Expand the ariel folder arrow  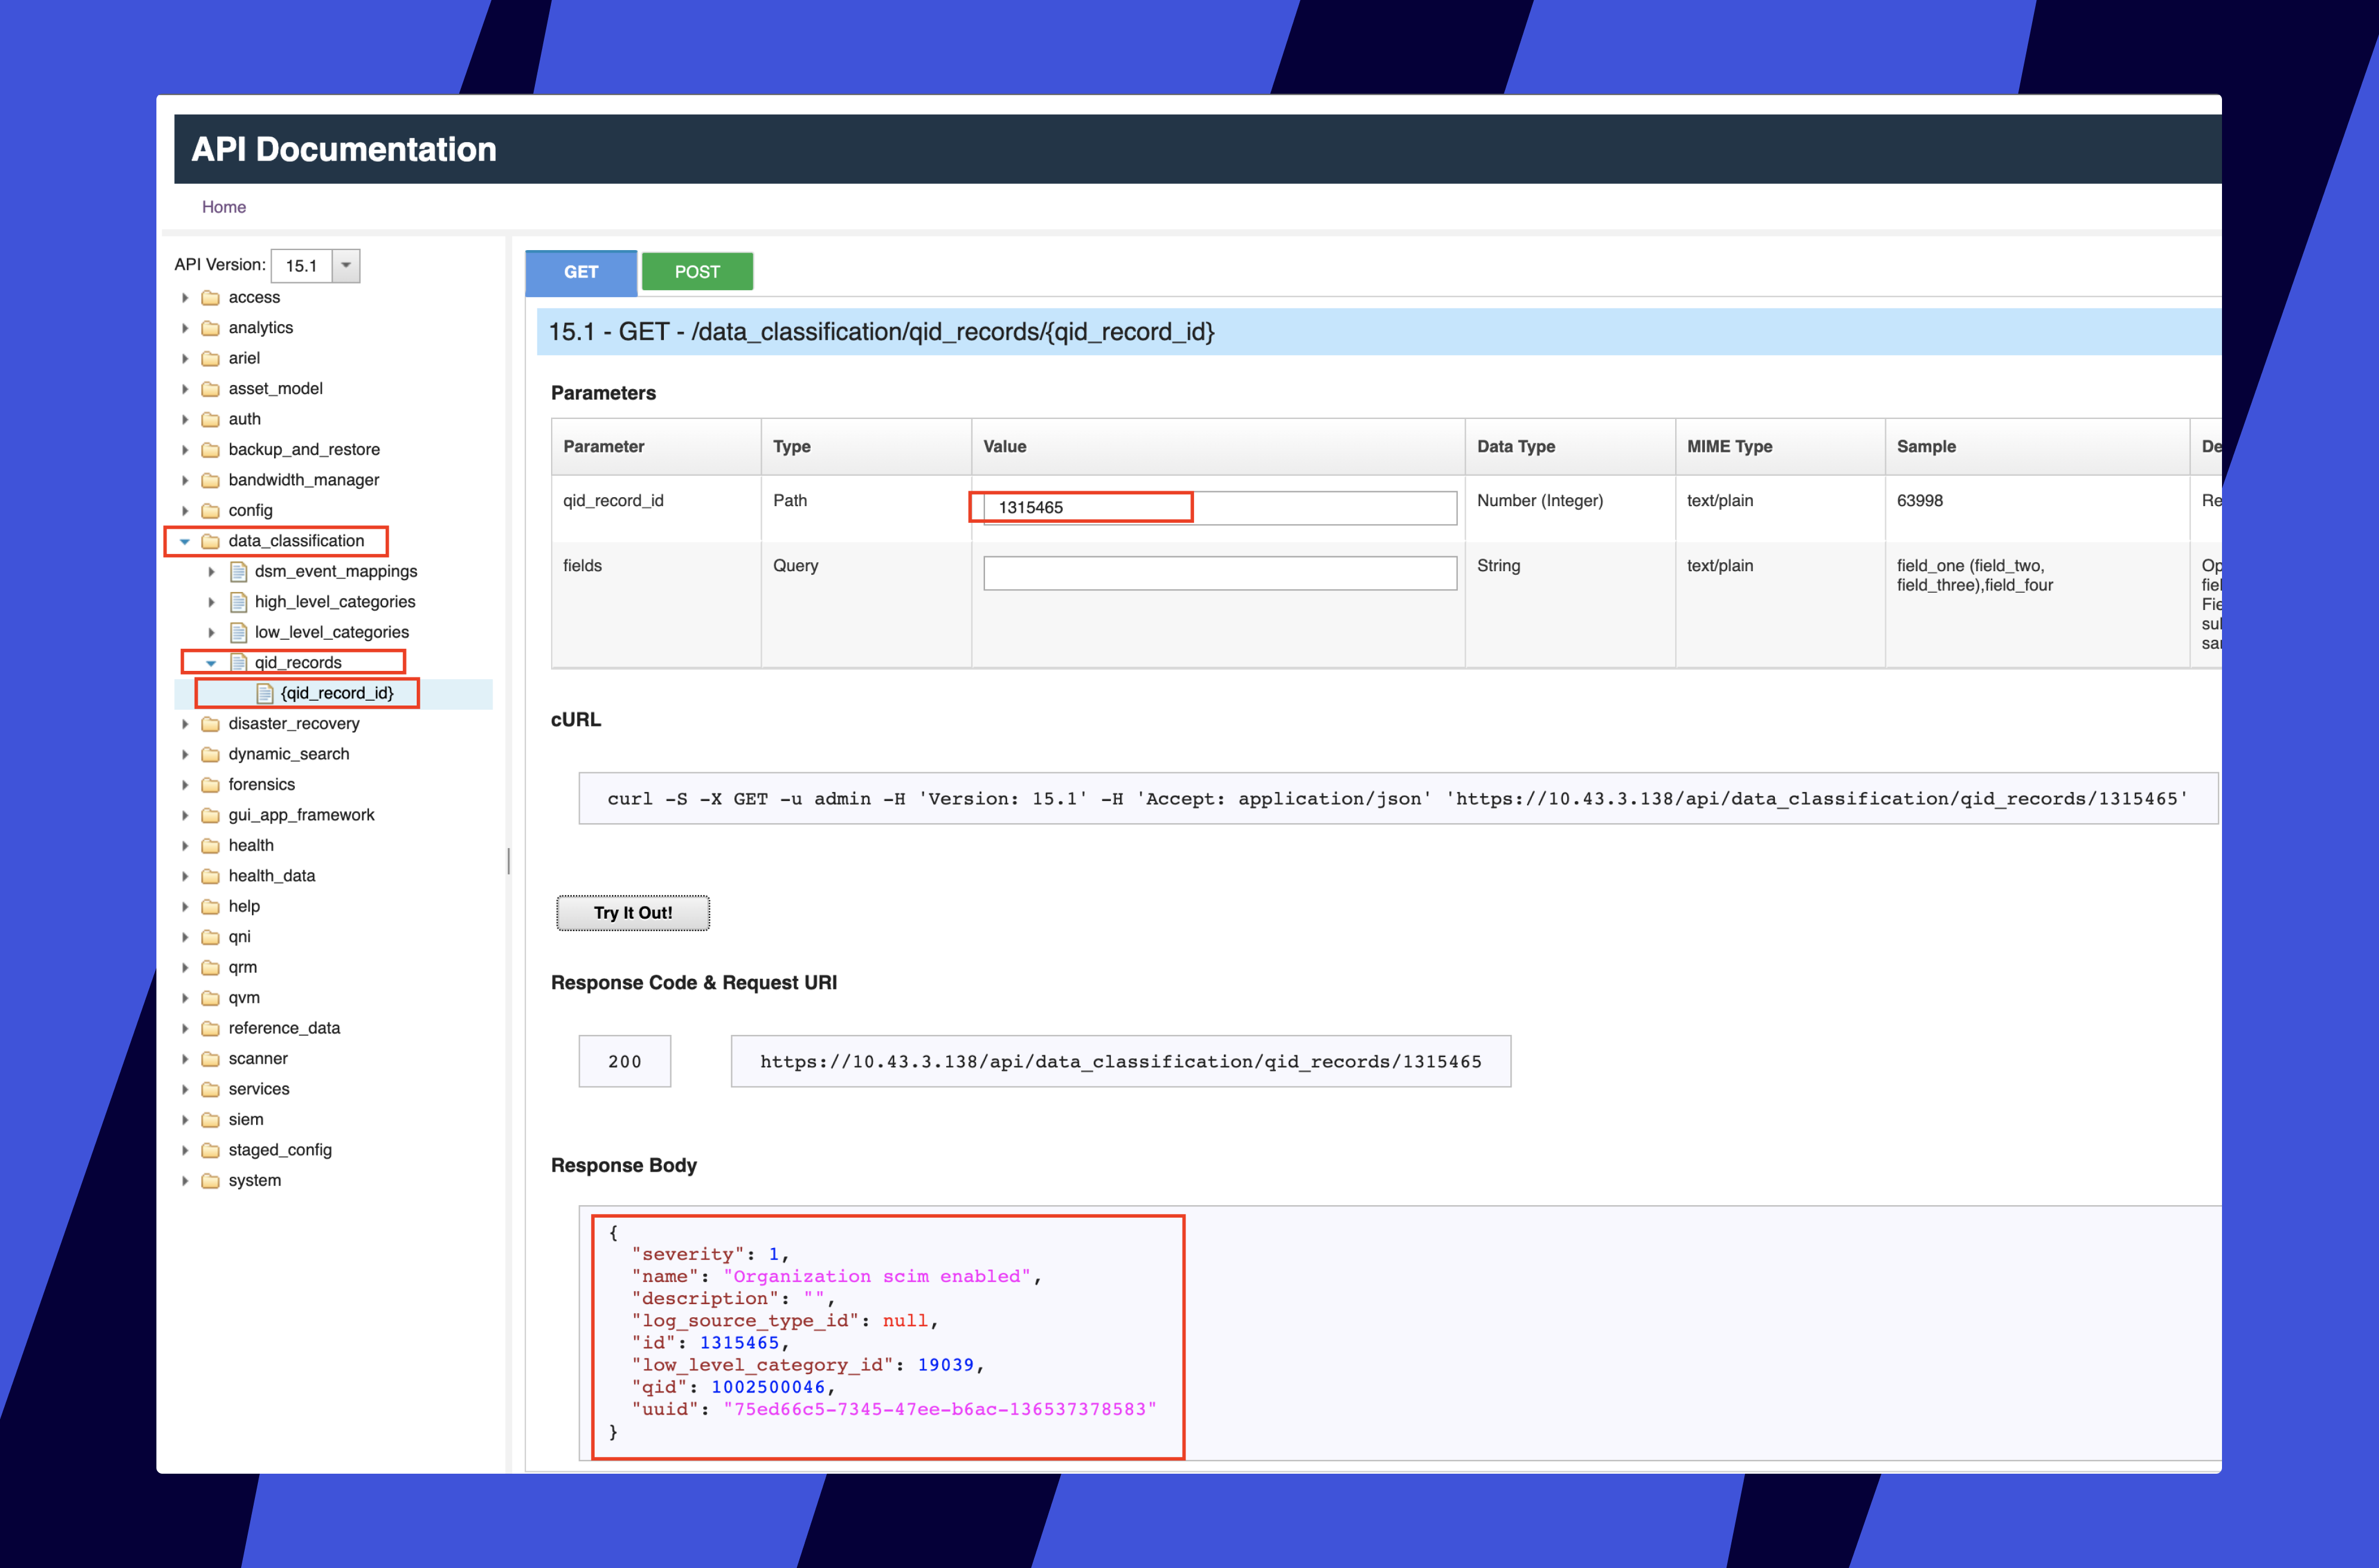pos(185,358)
